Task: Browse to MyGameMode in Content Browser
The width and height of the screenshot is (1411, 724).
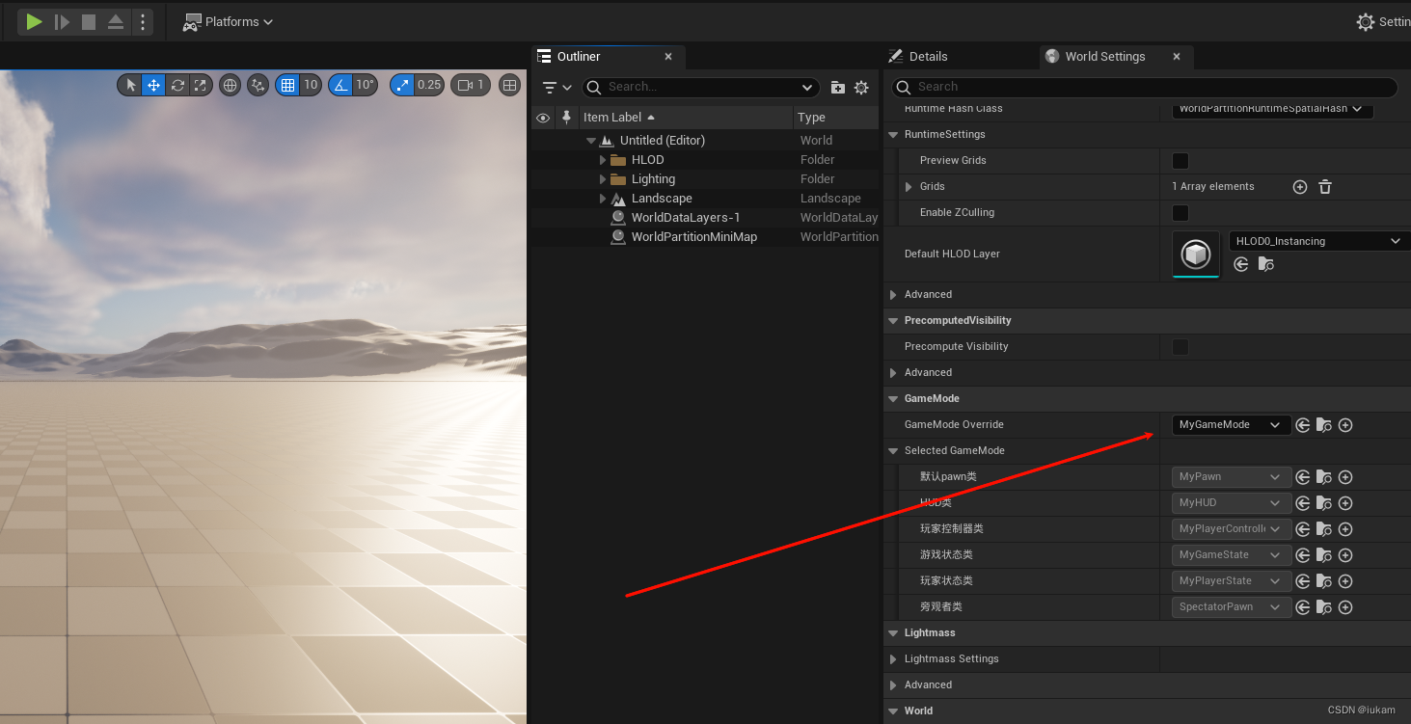Action: point(1324,425)
